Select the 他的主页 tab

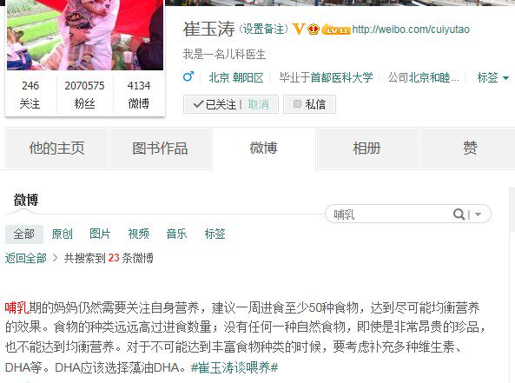56,149
